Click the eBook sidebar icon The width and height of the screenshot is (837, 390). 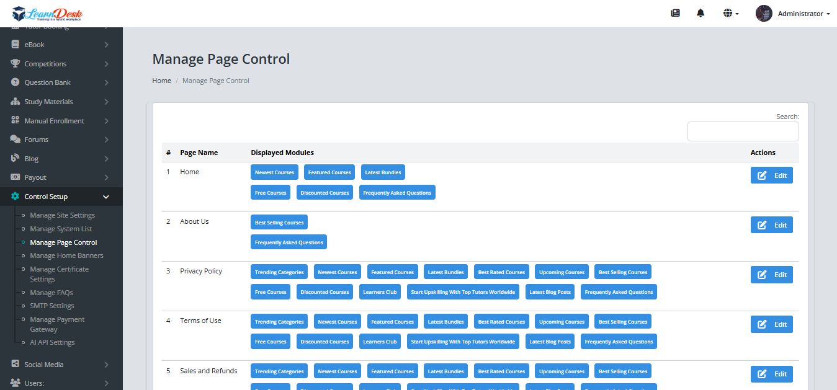pyautogui.click(x=16, y=45)
